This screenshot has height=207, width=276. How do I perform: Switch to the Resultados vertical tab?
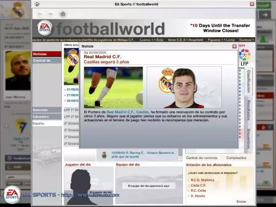click(248, 110)
